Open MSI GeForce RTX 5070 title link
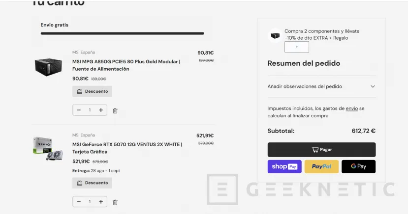 coord(127,144)
